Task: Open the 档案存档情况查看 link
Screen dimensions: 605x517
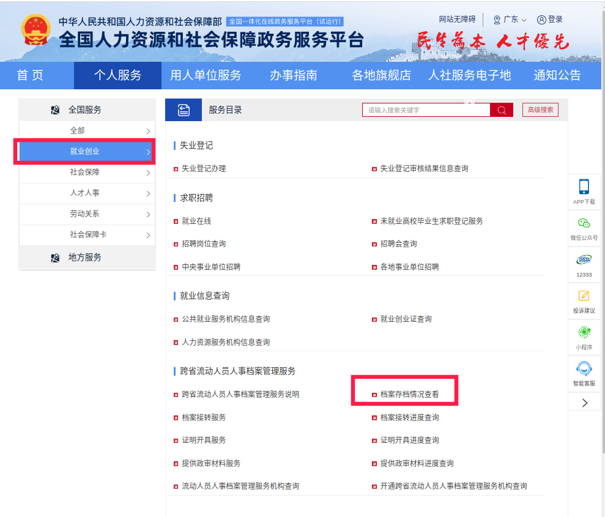Action: (x=409, y=395)
